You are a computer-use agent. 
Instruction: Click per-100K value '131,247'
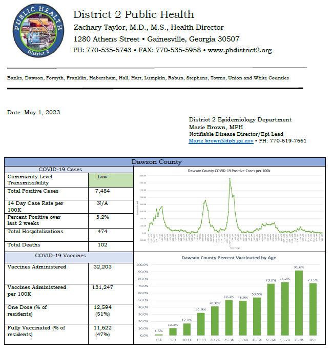click(102, 287)
